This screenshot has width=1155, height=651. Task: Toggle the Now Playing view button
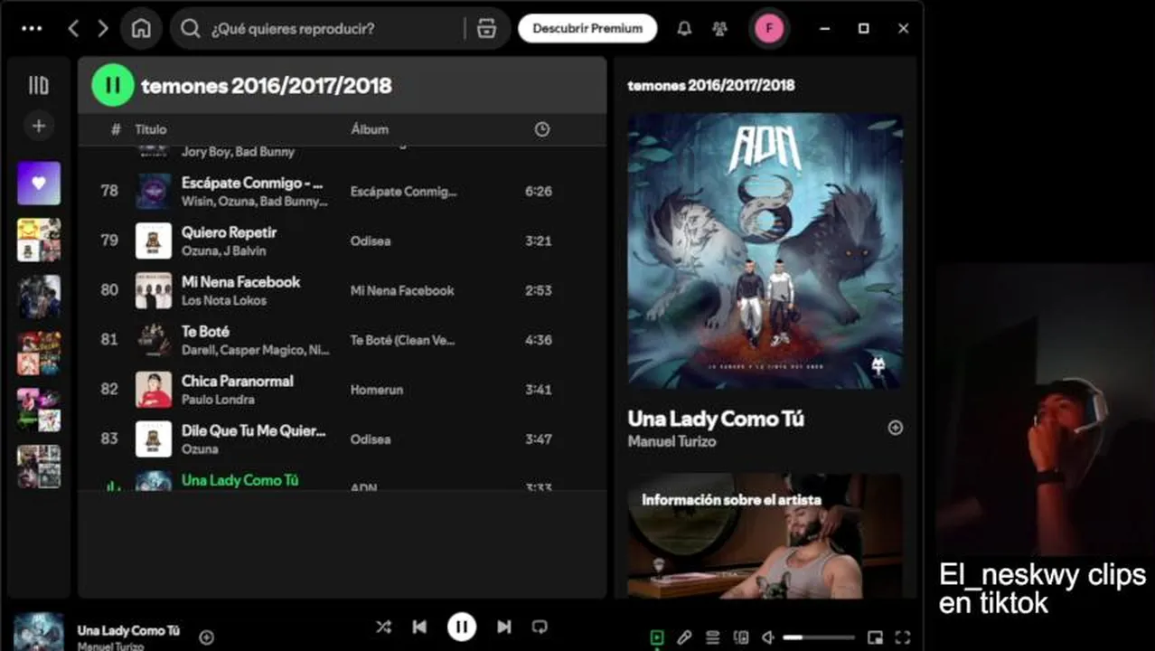(657, 637)
